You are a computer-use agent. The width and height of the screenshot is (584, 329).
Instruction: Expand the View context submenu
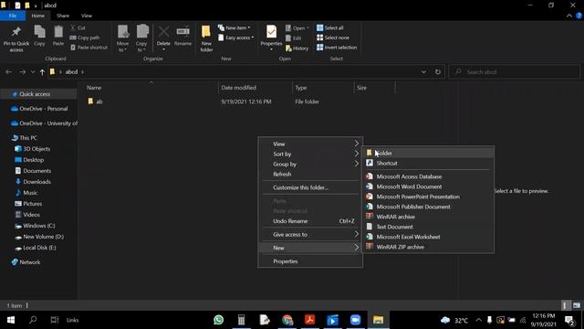coord(310,143)
